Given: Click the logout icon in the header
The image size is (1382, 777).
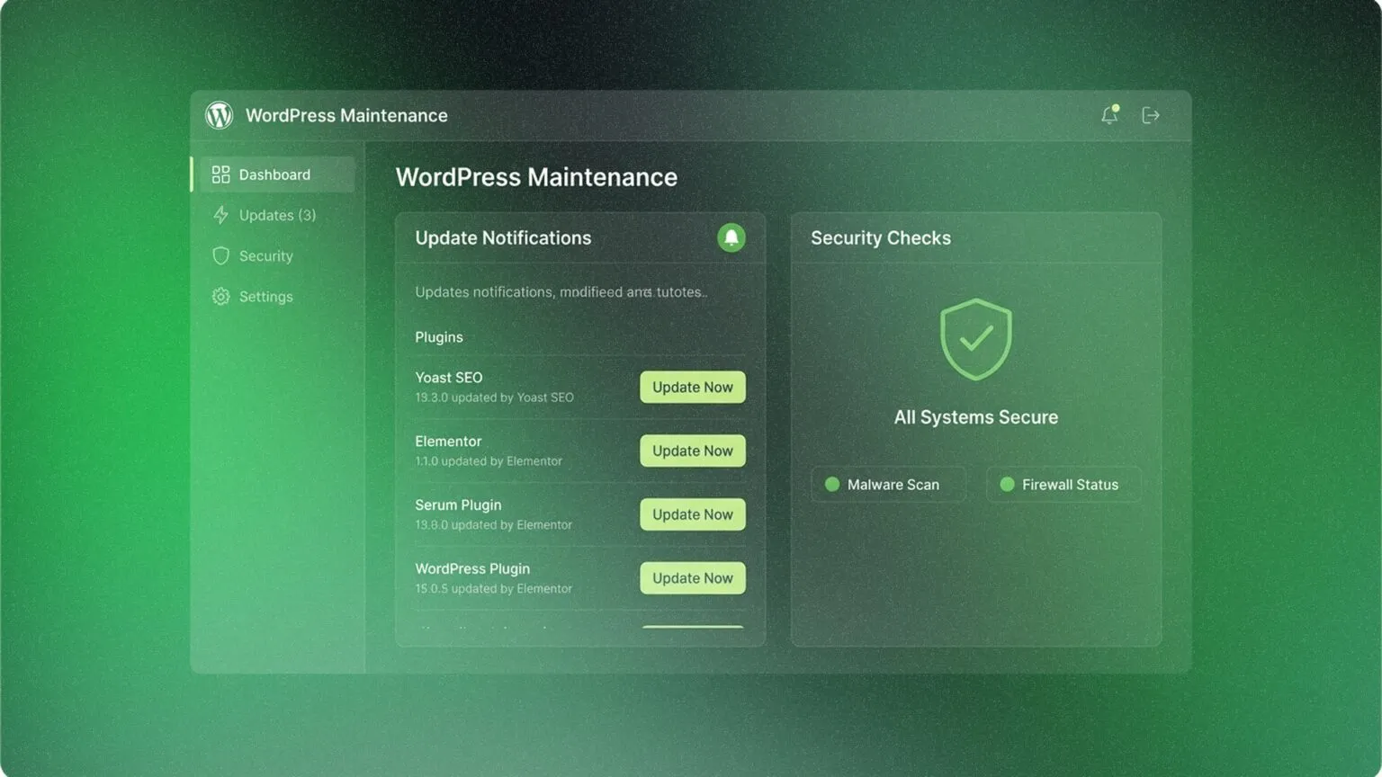Looking at the screenshot, I should click(x=1151, y=115).
